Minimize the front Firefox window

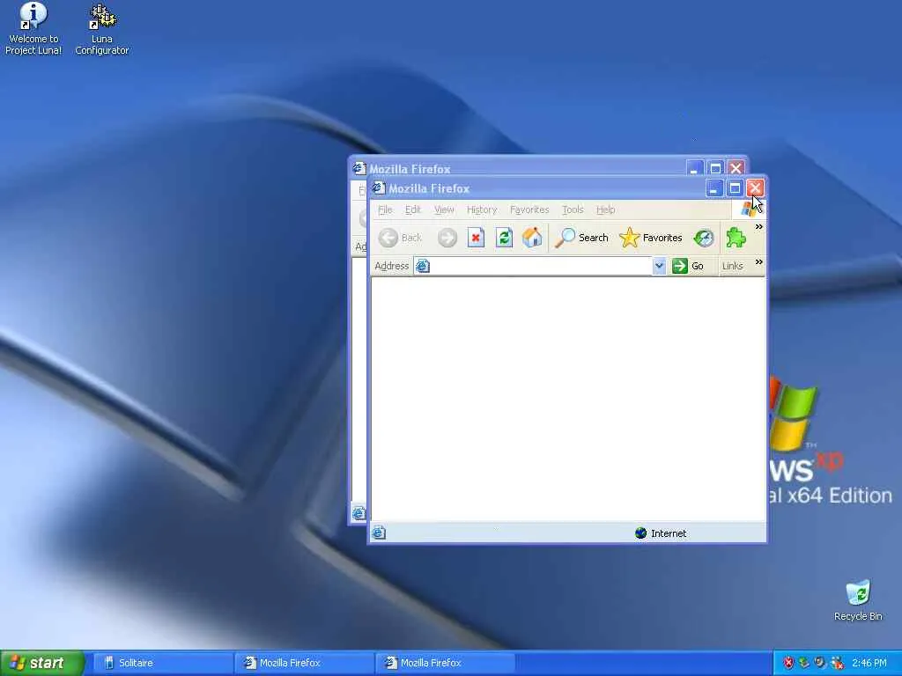(x=713, y=188)
